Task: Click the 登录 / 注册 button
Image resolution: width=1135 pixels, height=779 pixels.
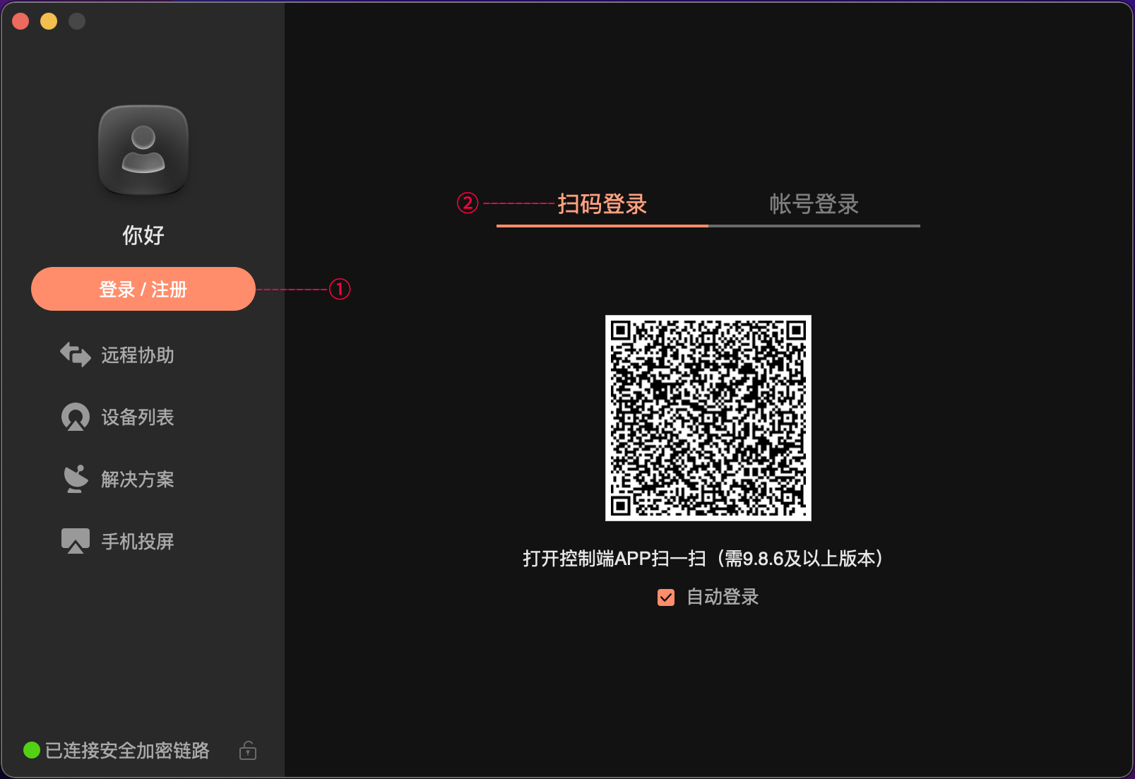Action: pyautogui.click(x=143, y=289)
